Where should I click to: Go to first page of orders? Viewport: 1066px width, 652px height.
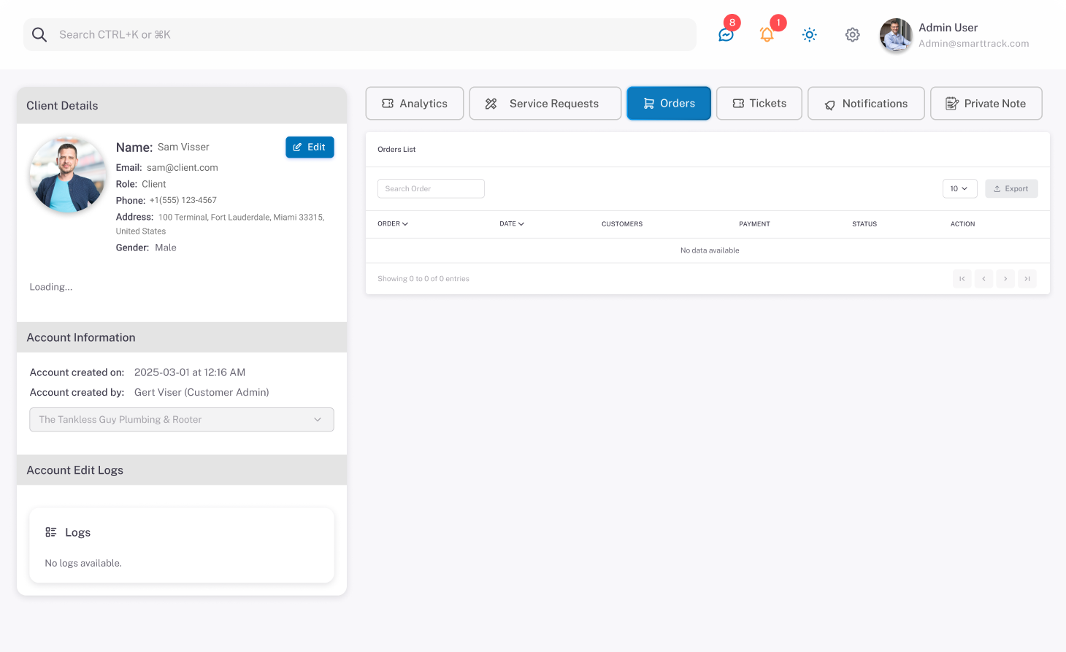tap(962, 279)
